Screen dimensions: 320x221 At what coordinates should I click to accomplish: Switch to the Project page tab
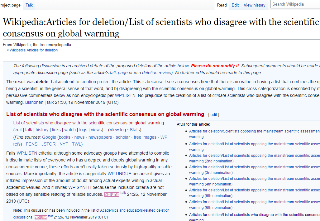coord(10,5)
